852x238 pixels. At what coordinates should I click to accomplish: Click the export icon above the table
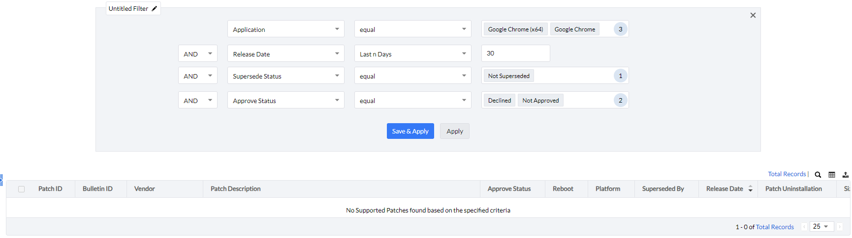tap(845, 175)
